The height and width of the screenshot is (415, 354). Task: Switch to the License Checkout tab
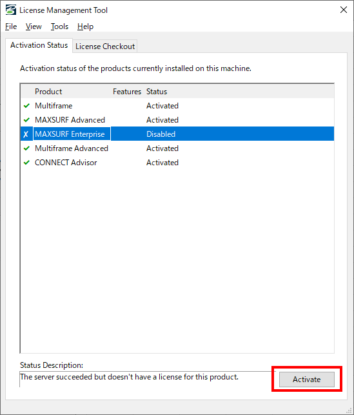tap(105, 46)
